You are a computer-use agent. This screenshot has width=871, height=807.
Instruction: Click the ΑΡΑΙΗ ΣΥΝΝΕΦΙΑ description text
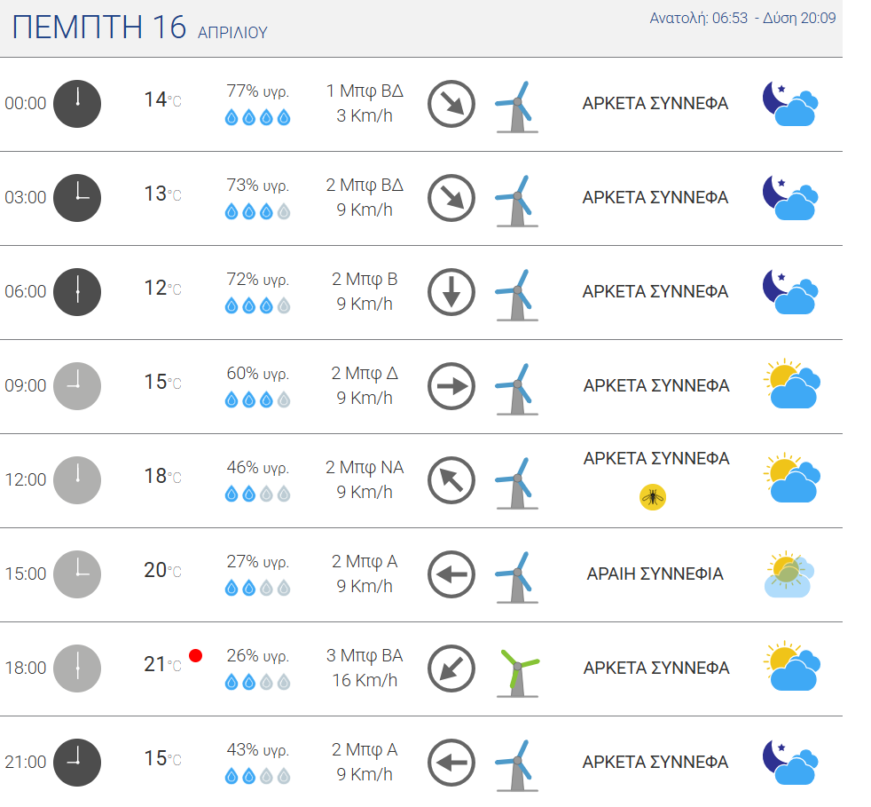tap(655, 574)
